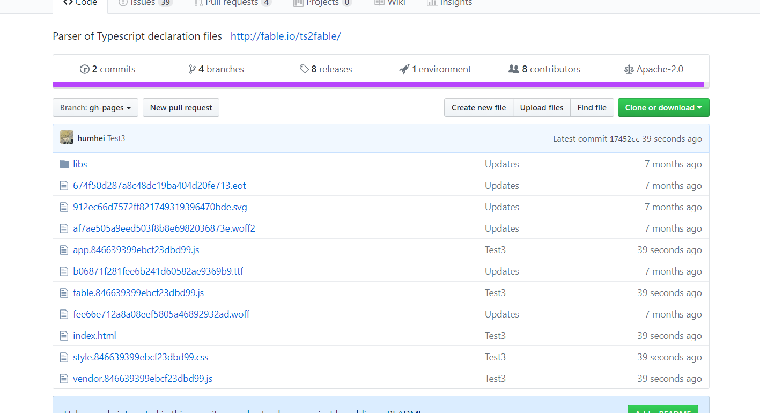
Task: Click the commits history icon
Action: [85, 69]
